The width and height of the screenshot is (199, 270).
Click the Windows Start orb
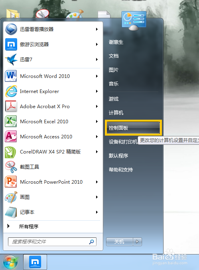click(10, 262)
